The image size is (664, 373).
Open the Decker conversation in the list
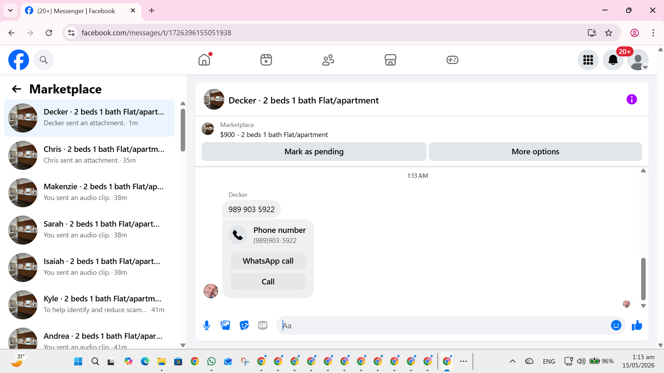89,118
